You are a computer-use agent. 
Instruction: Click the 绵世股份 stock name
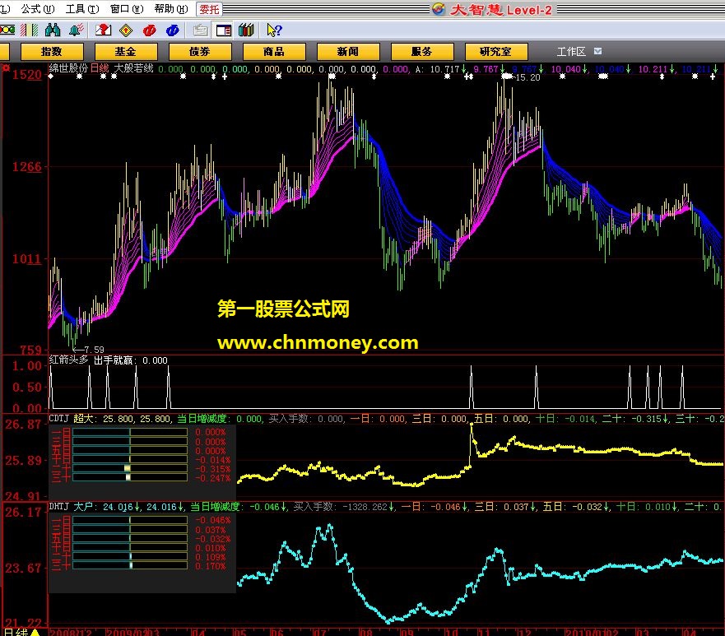tap(68, 68)
